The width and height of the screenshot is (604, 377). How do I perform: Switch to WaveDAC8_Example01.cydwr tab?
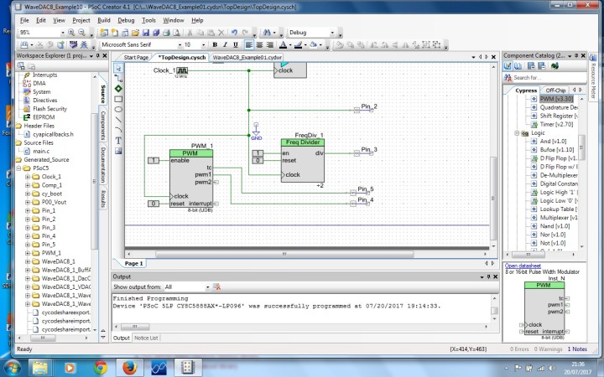(x=247, y=58)
